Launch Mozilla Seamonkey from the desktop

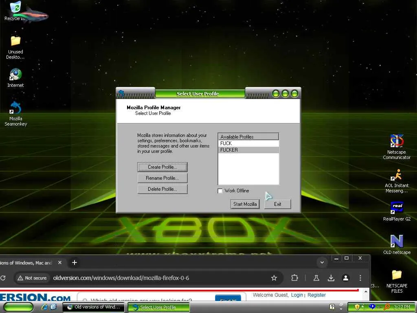[x=15, y=114]
